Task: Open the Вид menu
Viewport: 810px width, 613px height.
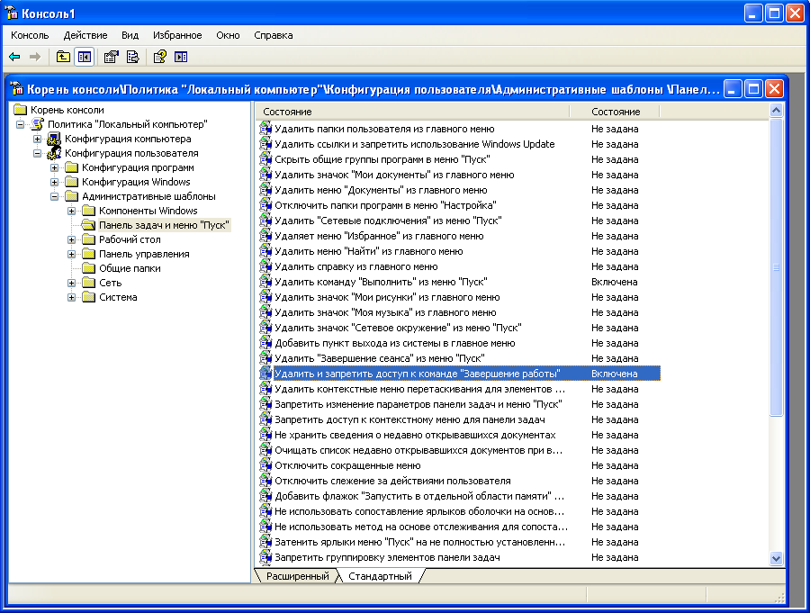Action: (130, 35)
